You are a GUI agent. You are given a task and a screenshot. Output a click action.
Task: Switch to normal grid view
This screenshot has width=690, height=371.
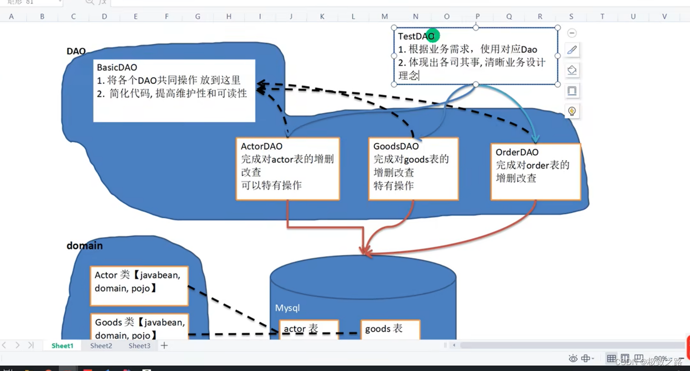pos(612,359)
